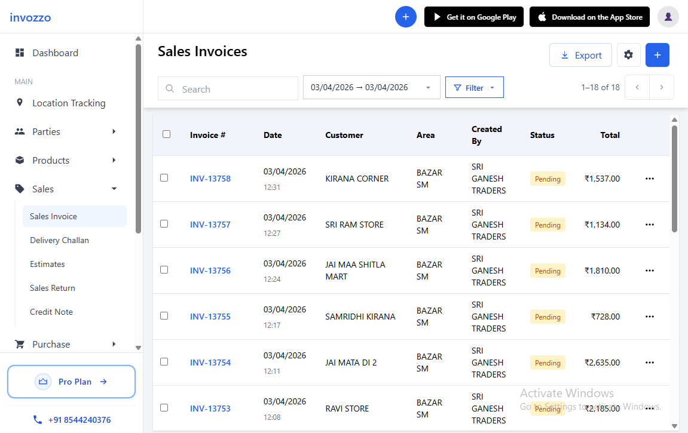
Task: Click the Products box icon in sidebar
Action: point(20,160)
